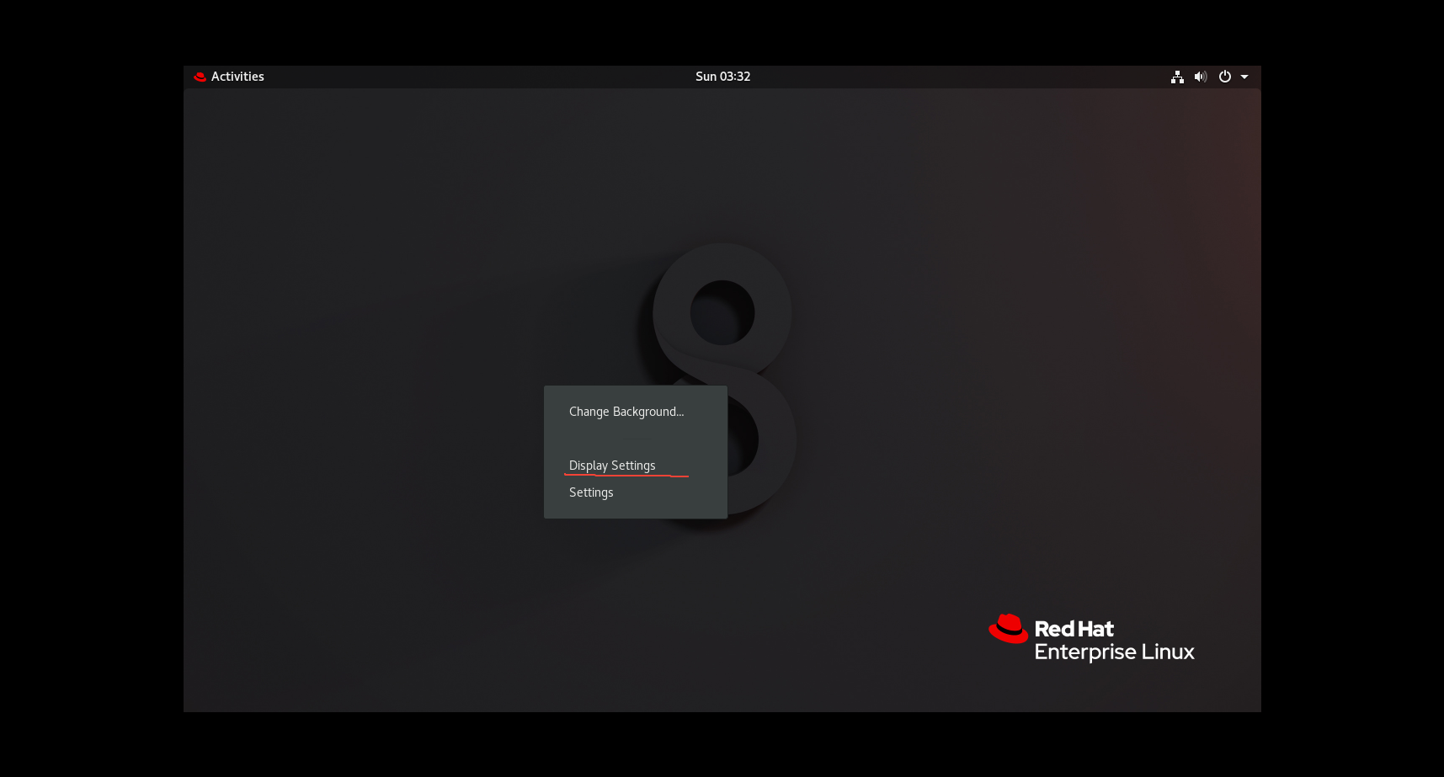
Task: Open the calendar by clicking the clock
Action: (722, 76)
